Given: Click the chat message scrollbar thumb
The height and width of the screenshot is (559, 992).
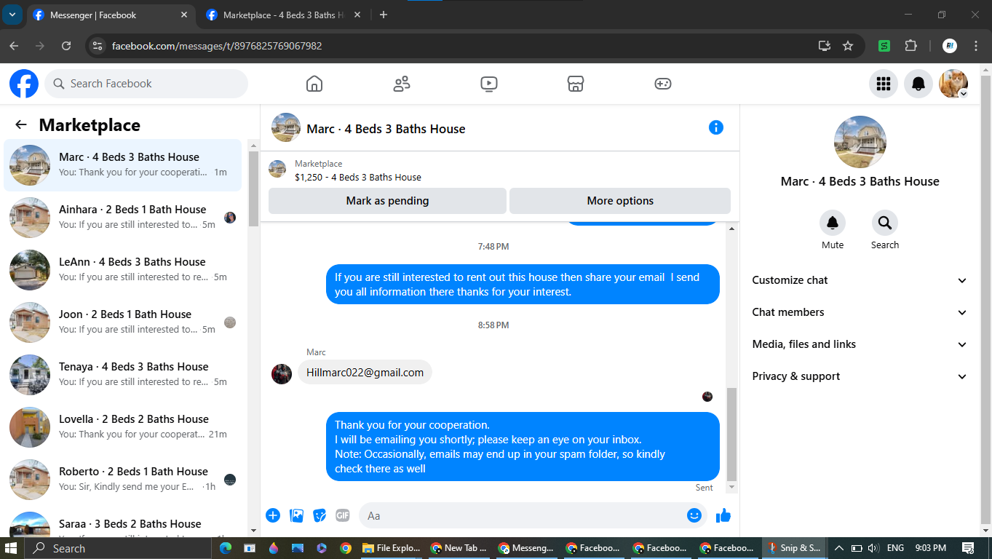Looking at the screenshot, I should click(x=732, y=434).
